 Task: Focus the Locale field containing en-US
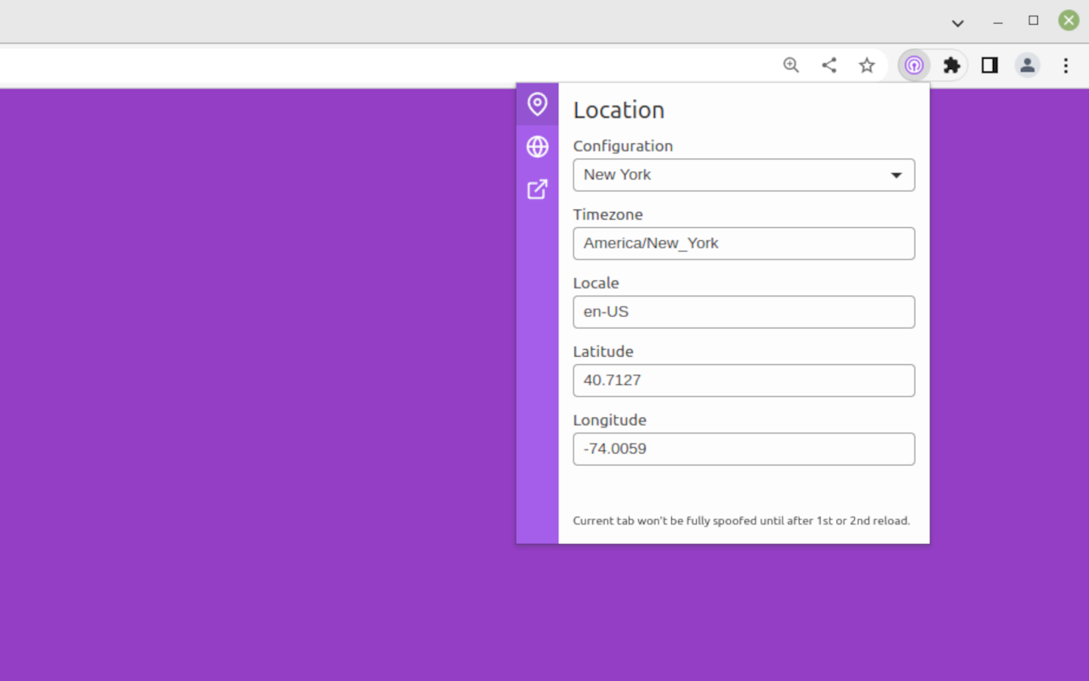744,312
